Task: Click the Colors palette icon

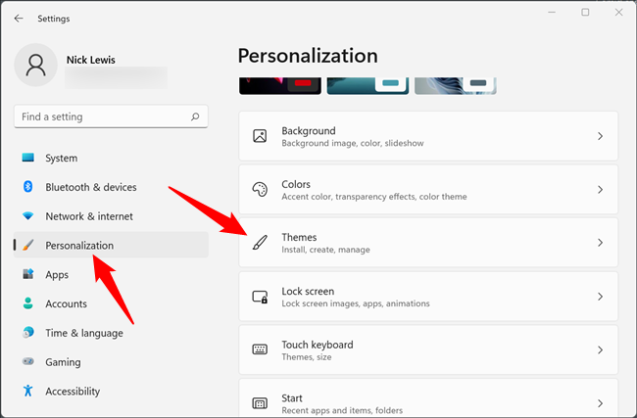Action: [260, 190]
